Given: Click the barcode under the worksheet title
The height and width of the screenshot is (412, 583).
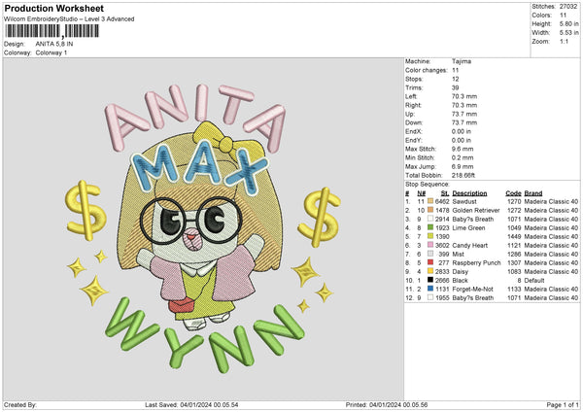Looking at the screenshot, I should [x=52, y=31].
